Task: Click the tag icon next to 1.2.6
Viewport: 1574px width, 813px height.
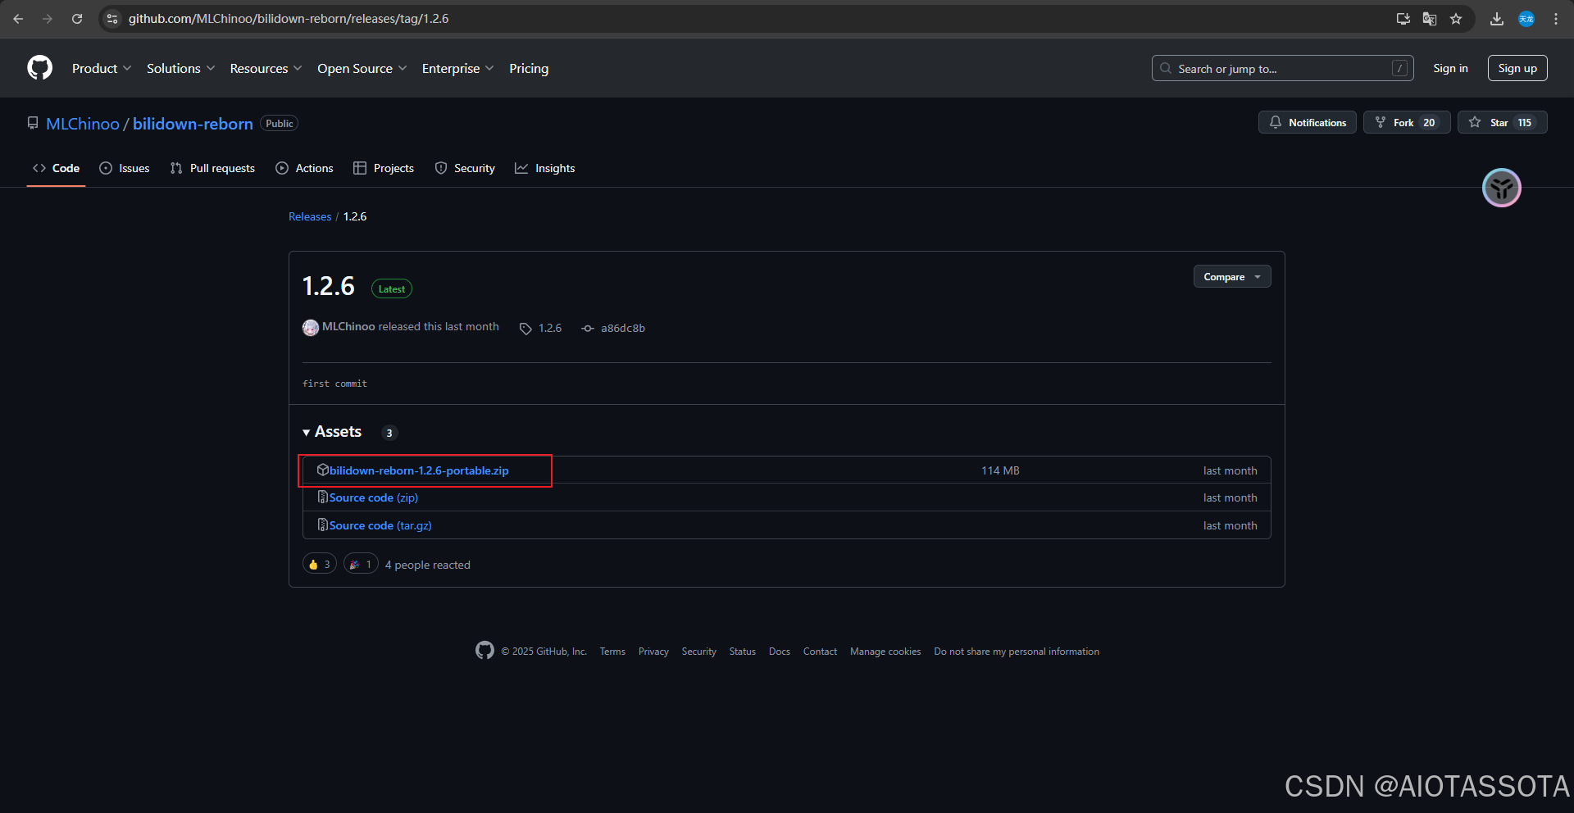Action: (525, 329)
